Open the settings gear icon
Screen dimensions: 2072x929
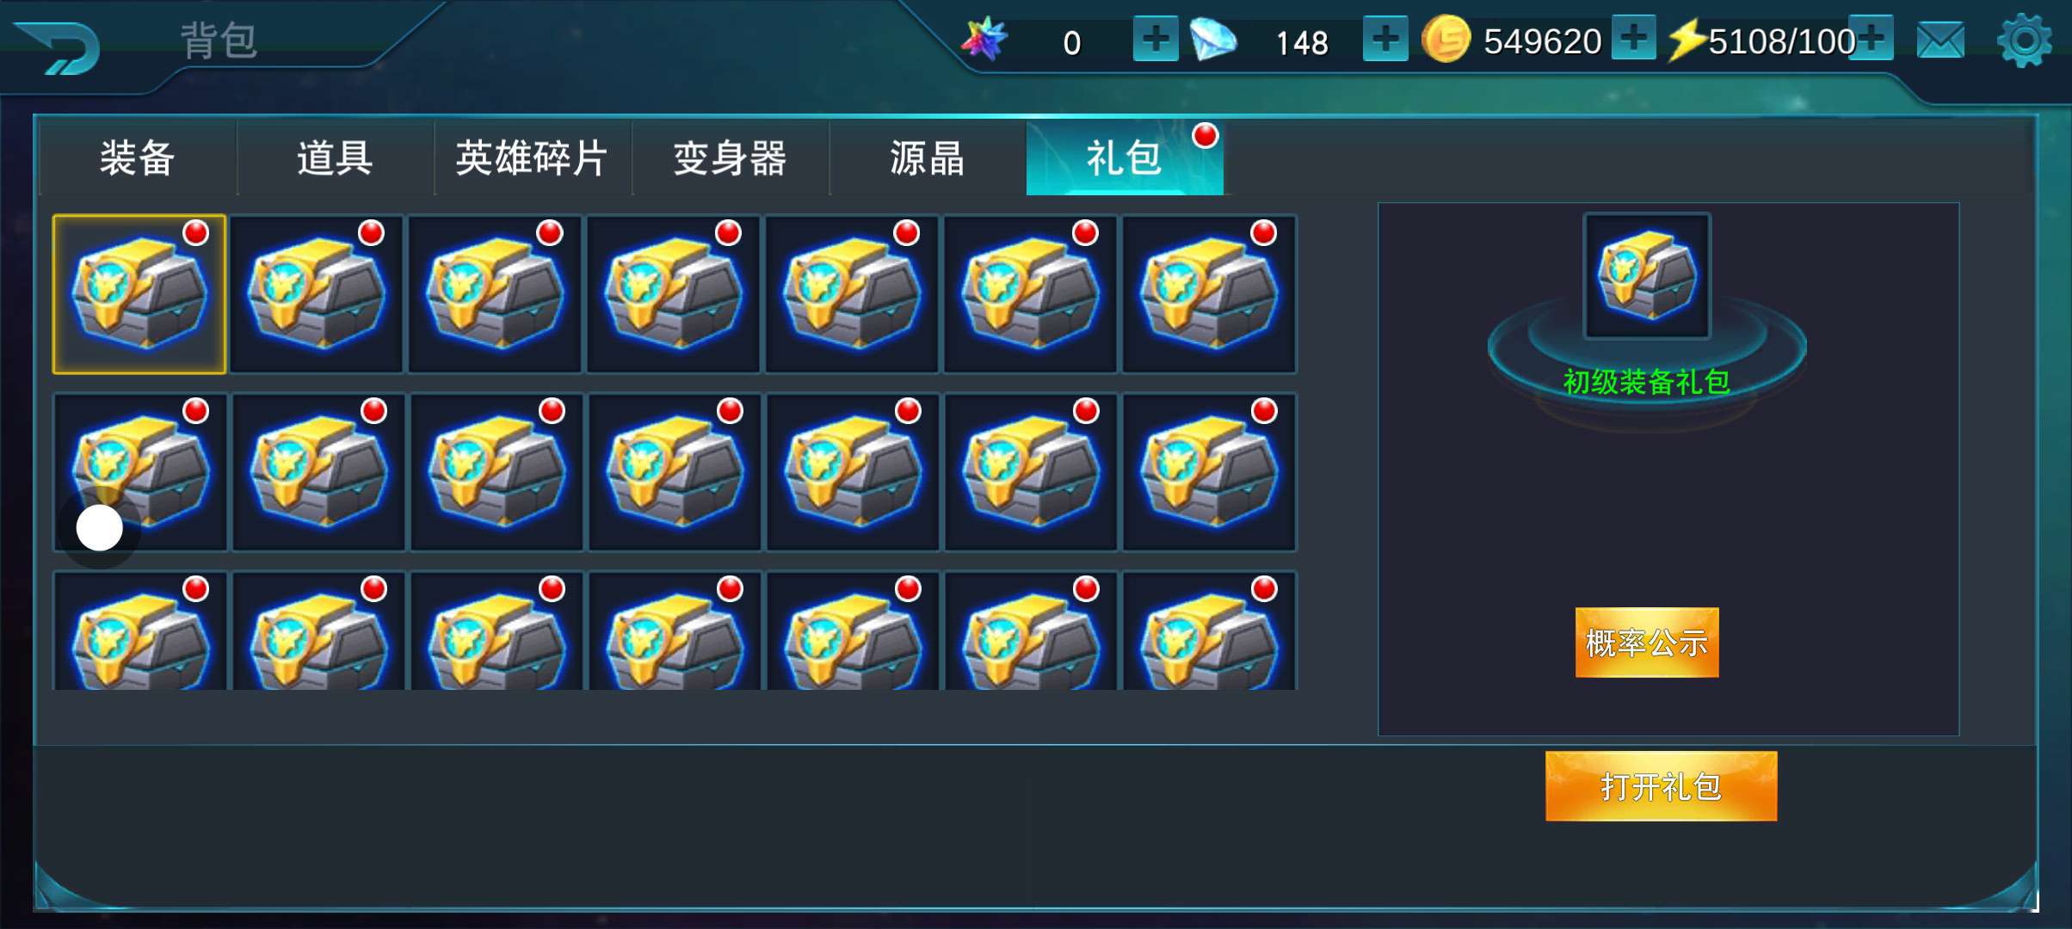pyautogui.click(x=2024, y=40)
